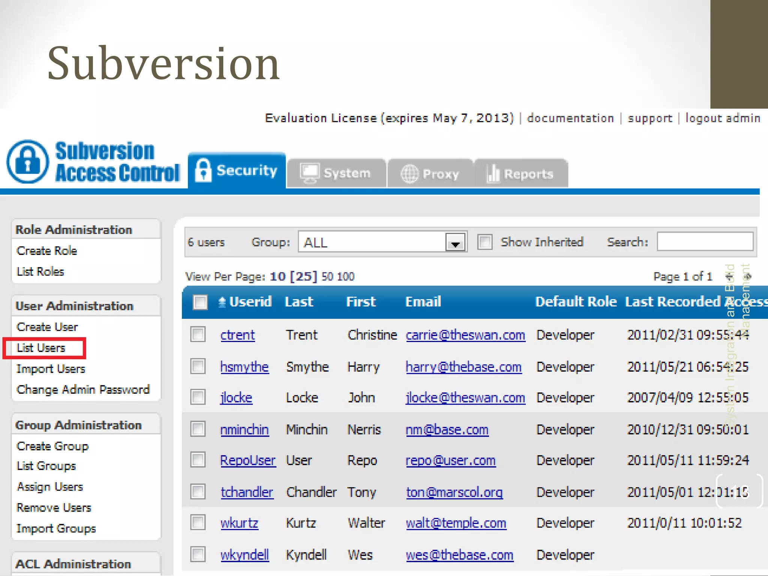The width and height of the screenshot is (768, 576).
Task: Check the box for user tchandler
Action: (198, 492)
